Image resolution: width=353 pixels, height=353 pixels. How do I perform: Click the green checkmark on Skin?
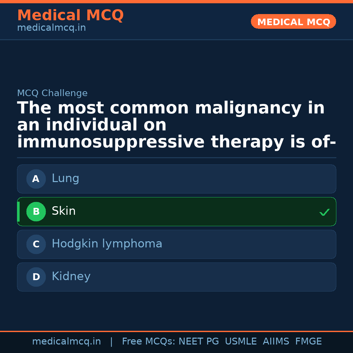[324, 212]
